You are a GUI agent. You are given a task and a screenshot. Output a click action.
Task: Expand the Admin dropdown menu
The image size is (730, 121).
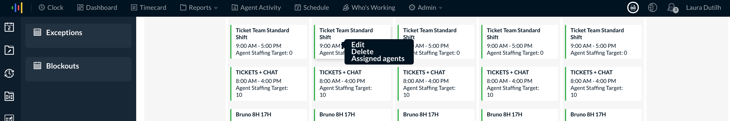pos(426,7)
